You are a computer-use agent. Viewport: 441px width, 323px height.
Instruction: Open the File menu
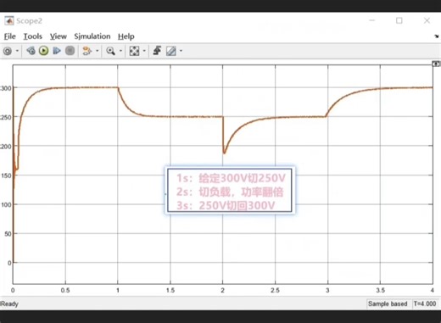click(9, 36)
